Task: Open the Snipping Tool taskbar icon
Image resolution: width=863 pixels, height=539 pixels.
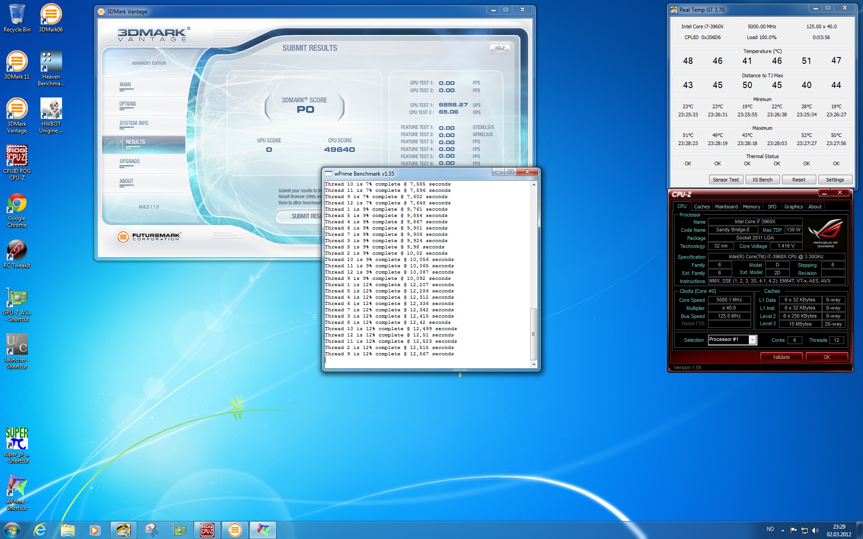Action: coord(151,530)
